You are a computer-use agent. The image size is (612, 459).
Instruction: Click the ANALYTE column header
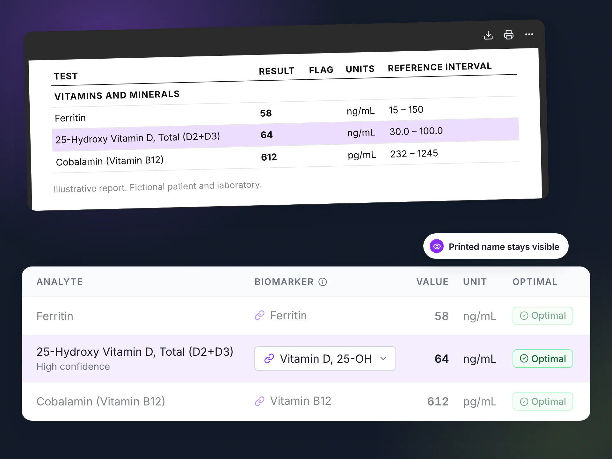pyautogui.click(x=60, y=282)
